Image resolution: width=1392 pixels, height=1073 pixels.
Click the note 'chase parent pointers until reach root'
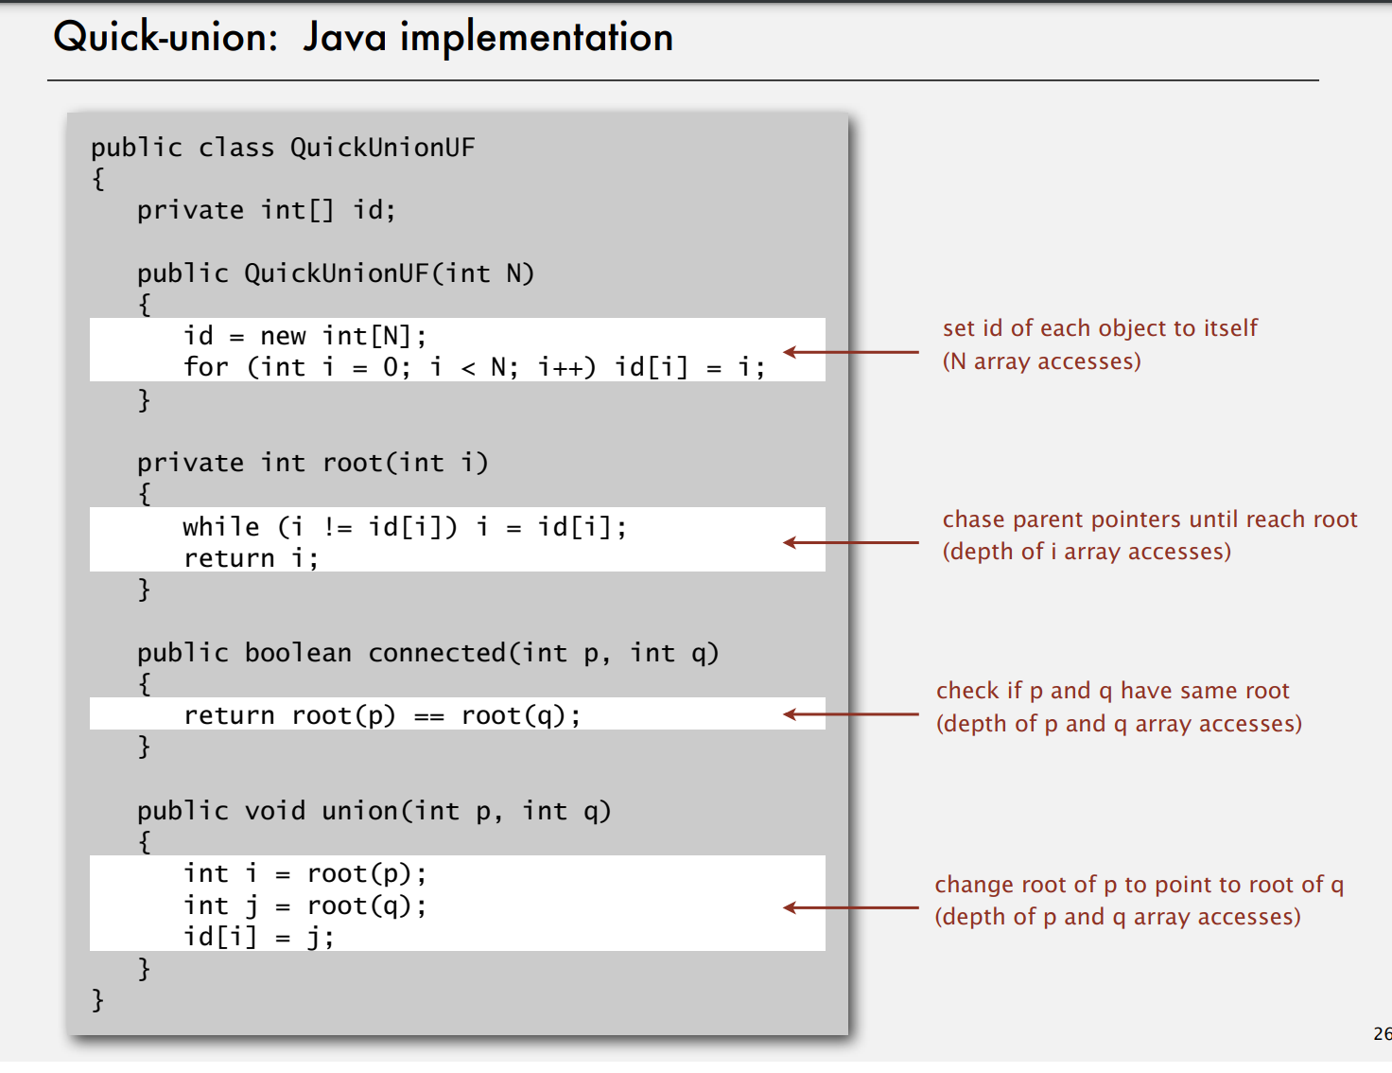coord(1150,519)
